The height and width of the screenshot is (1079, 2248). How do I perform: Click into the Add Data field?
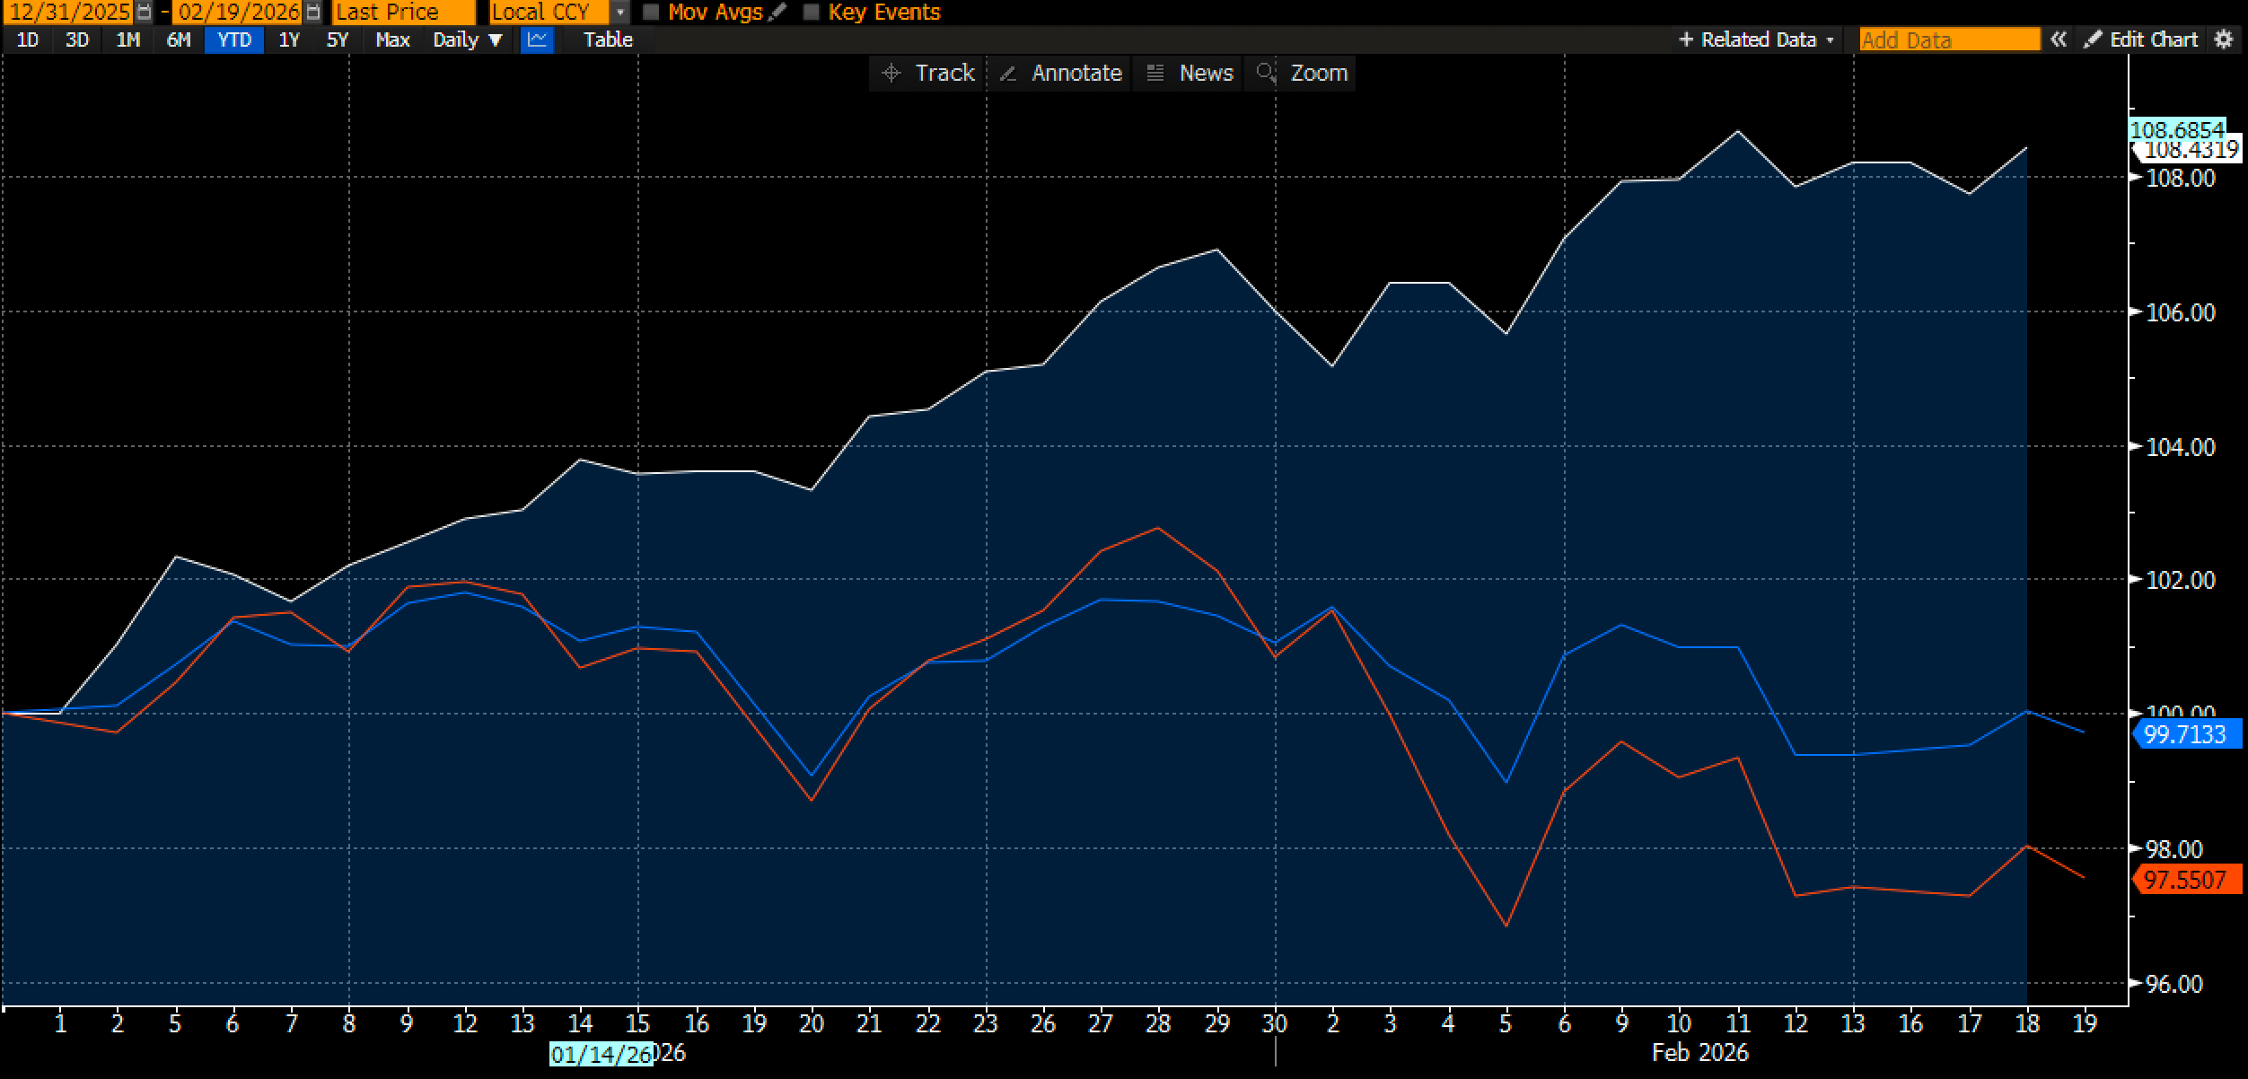click(1948, 39)
